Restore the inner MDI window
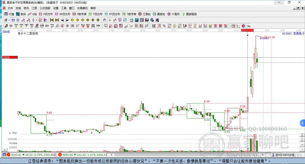 tap(298, 8)
